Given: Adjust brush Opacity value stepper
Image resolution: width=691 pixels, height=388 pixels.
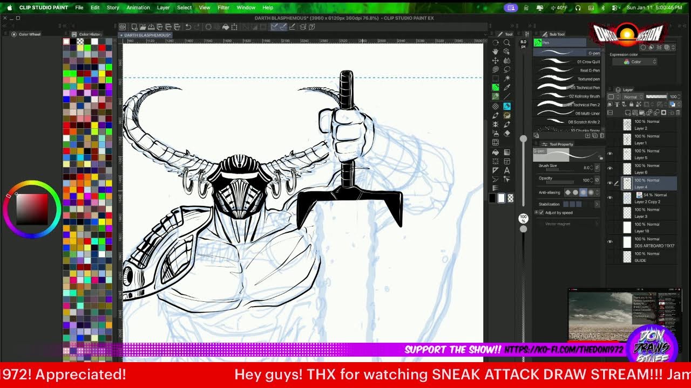Looking at the screenshot, I should pyautogui.click(x=592, y=180).
